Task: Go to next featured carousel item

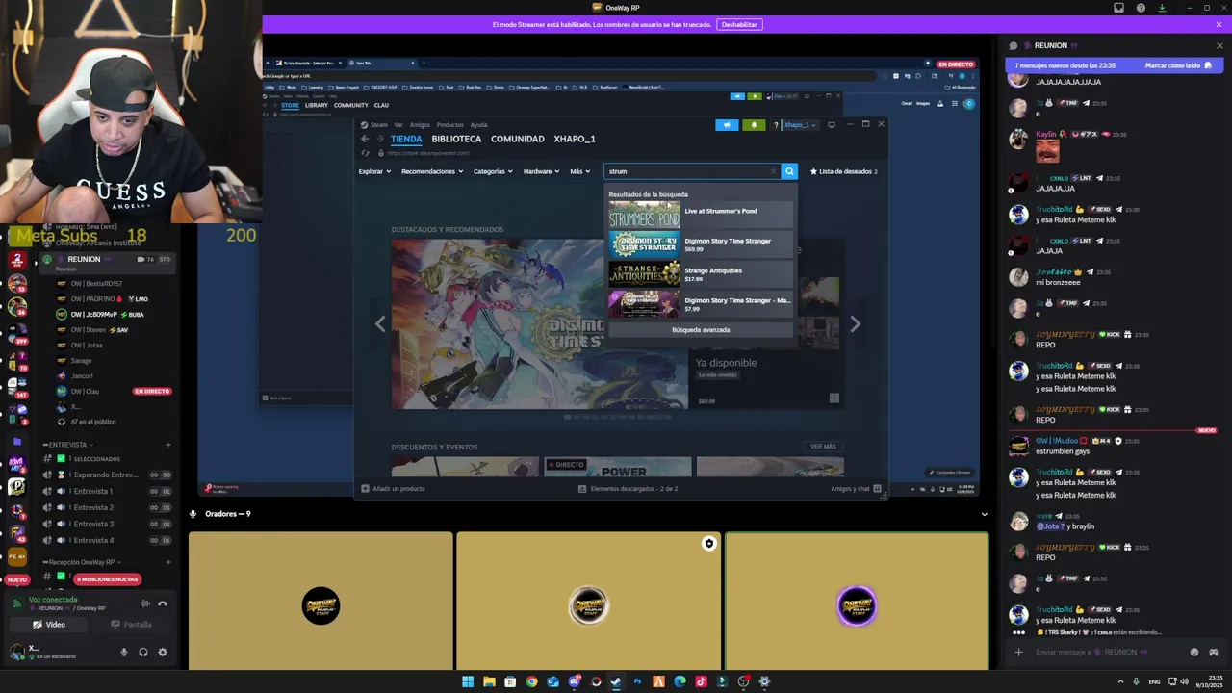Action: point(855,324)
